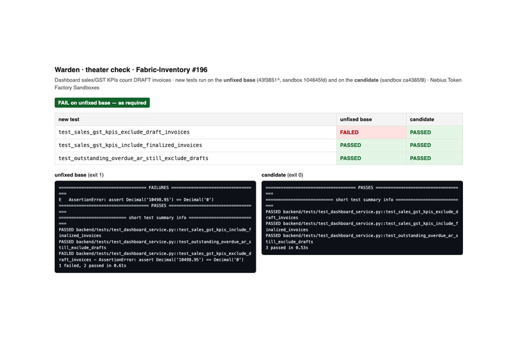Click 'short test summary info' in candidate log

coord(364,200)
